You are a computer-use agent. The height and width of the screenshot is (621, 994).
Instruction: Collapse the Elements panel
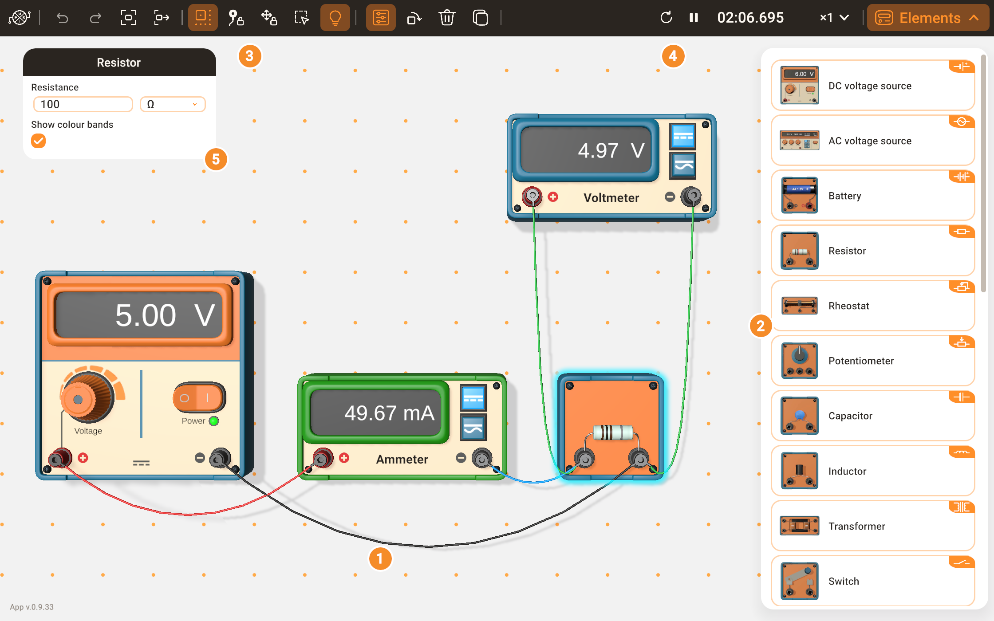click(x=928, y=18)
